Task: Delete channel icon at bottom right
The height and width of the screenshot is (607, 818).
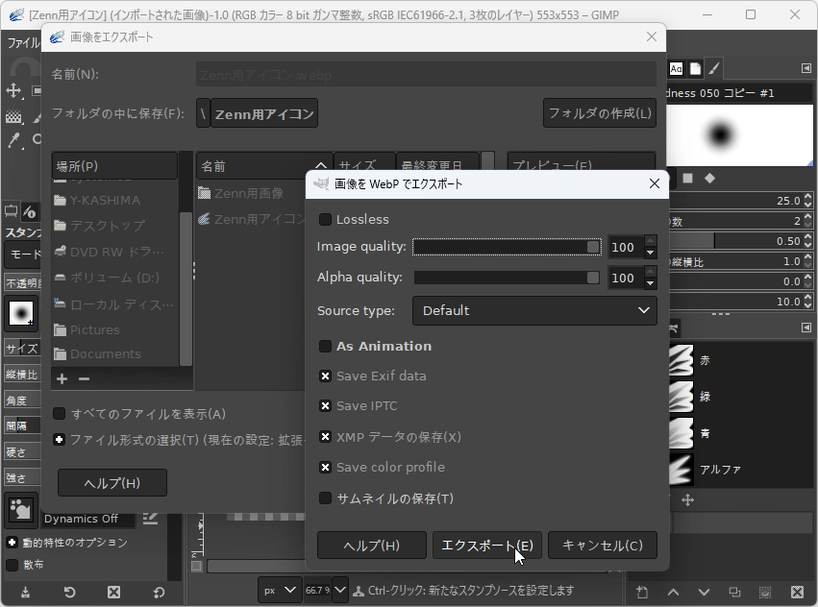Action: coord(797,592)
